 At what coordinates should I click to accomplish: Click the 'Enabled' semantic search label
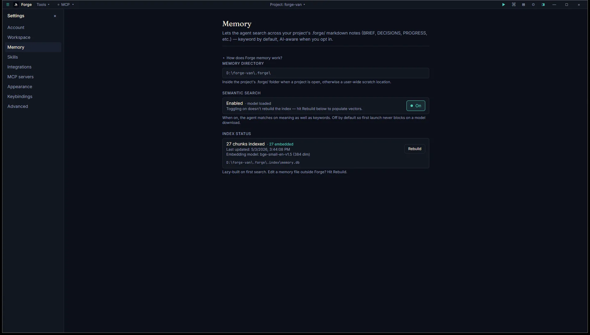click(234, 103)
